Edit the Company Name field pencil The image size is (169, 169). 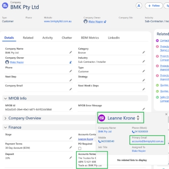coord(71,52)
